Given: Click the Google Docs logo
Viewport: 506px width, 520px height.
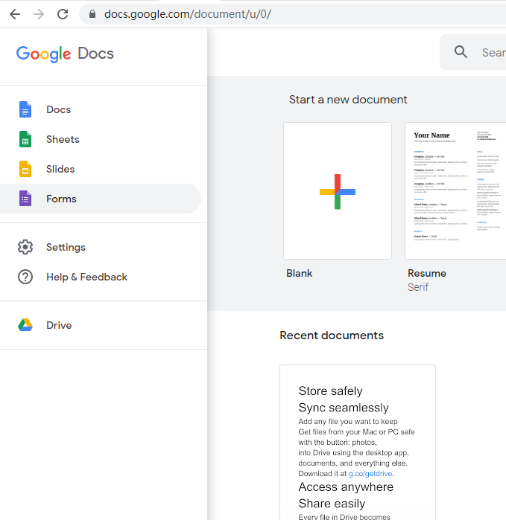Looking at the screenshot, I should tap(65, 54).
